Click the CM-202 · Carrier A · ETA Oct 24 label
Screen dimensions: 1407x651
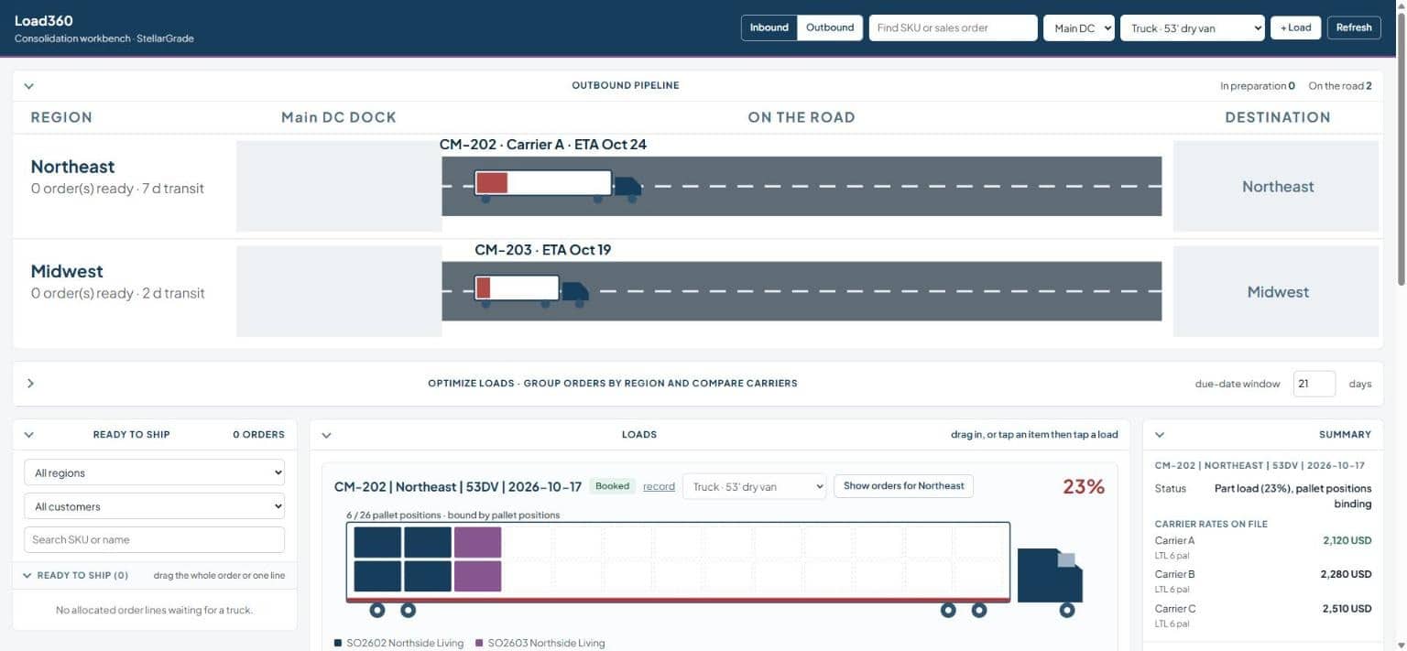tap(542, 145)
